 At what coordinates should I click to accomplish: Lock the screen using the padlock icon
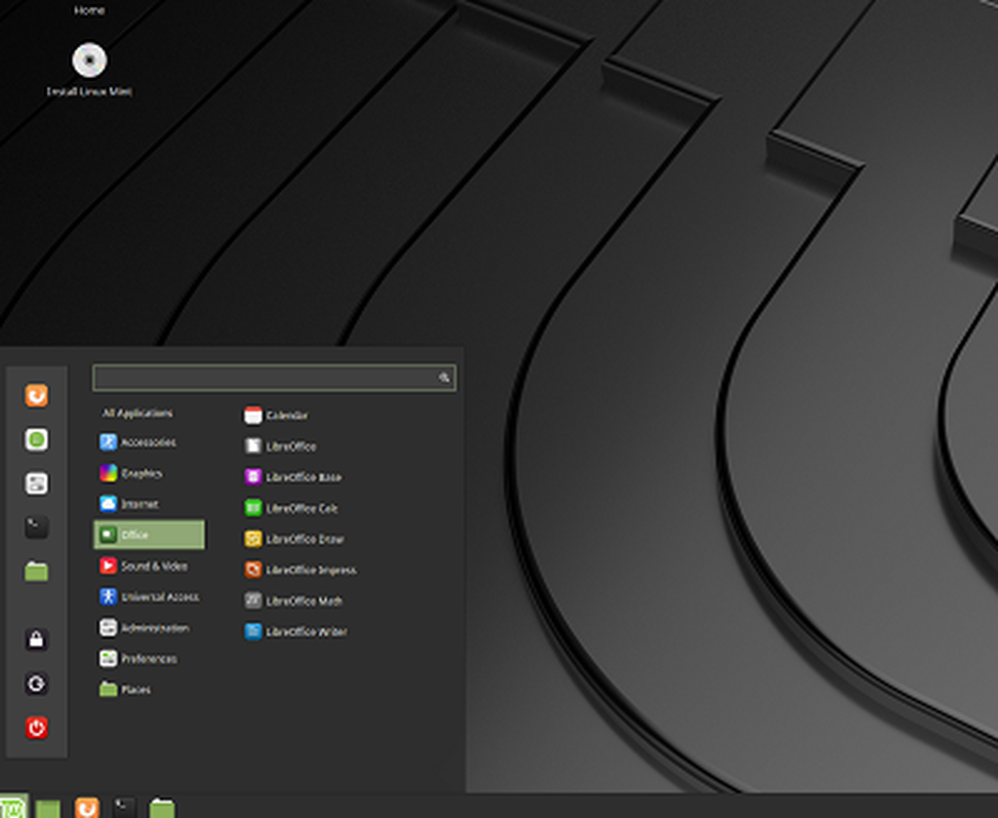coord(35,640)
